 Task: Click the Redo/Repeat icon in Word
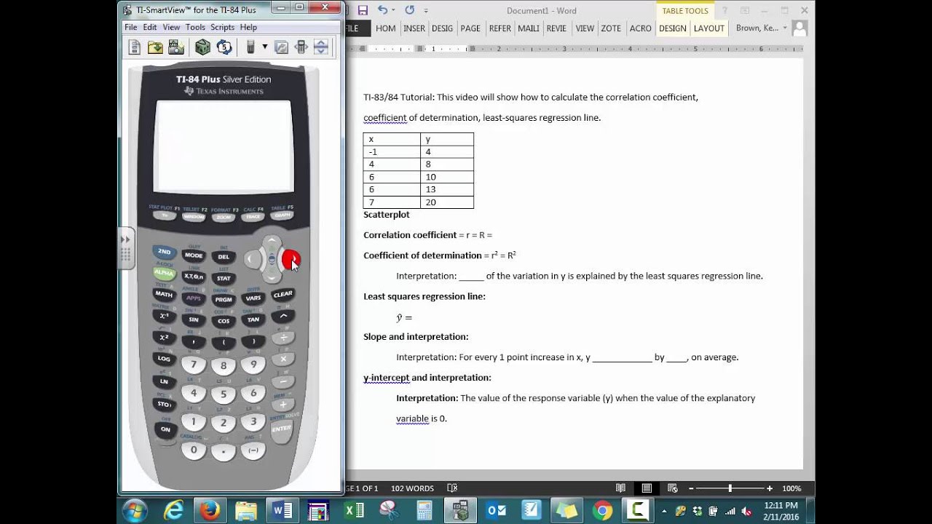pos(409,10)
